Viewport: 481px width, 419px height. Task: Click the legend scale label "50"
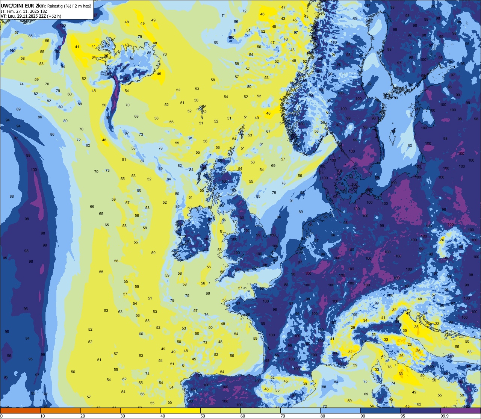tap(203, 416)
